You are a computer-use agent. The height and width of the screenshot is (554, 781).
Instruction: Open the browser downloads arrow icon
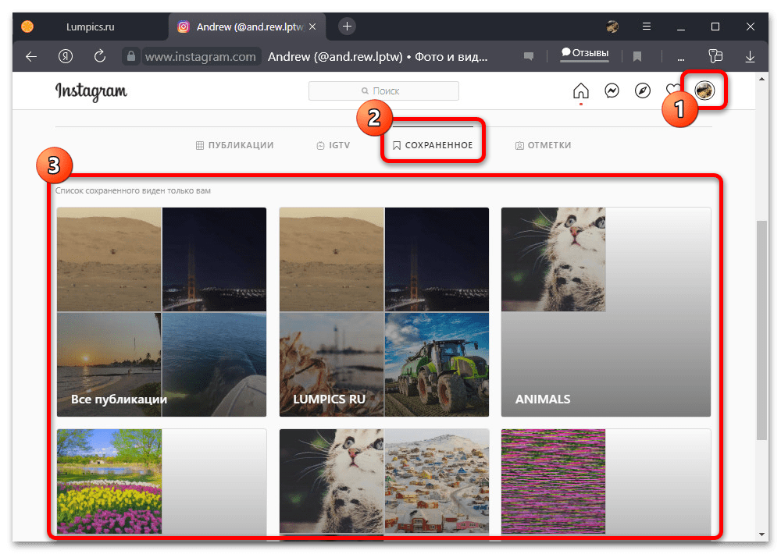click(751, 56)
